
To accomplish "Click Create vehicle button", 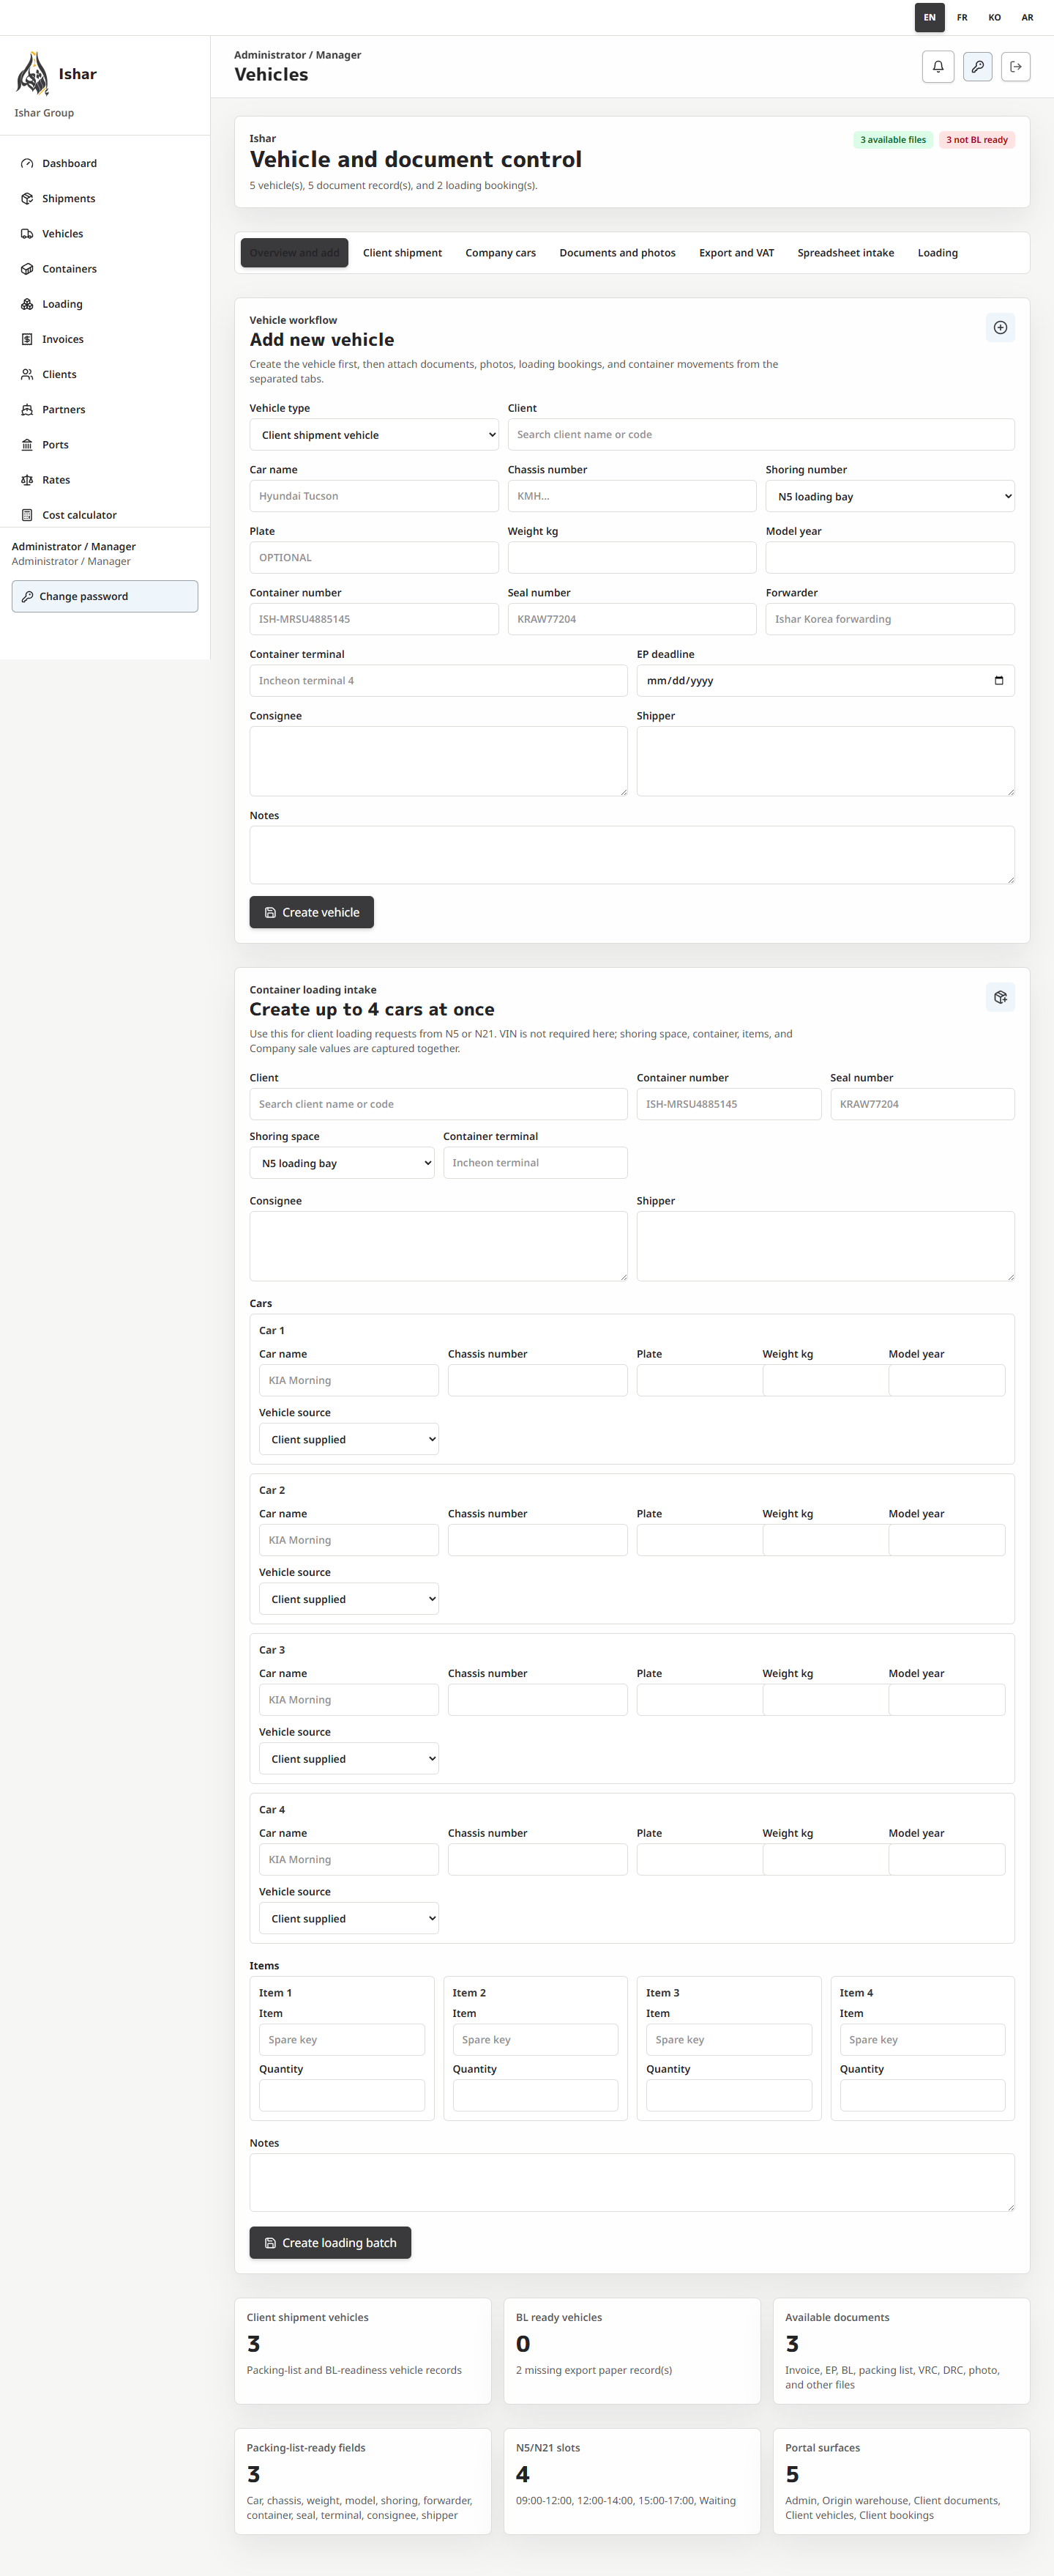I will [312, 912].
